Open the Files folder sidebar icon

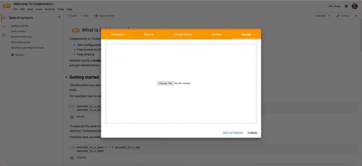click(x=4, y=35)
